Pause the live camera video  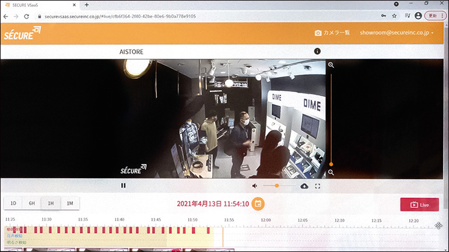pos(123,186)
